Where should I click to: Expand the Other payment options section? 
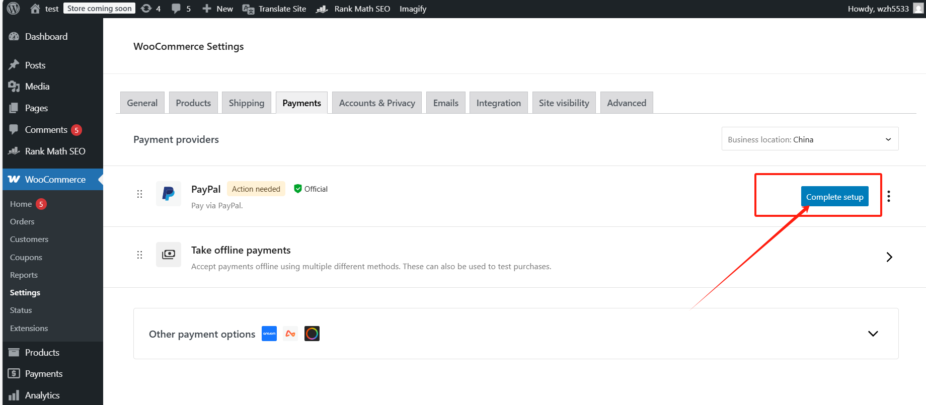pos(873,334)
